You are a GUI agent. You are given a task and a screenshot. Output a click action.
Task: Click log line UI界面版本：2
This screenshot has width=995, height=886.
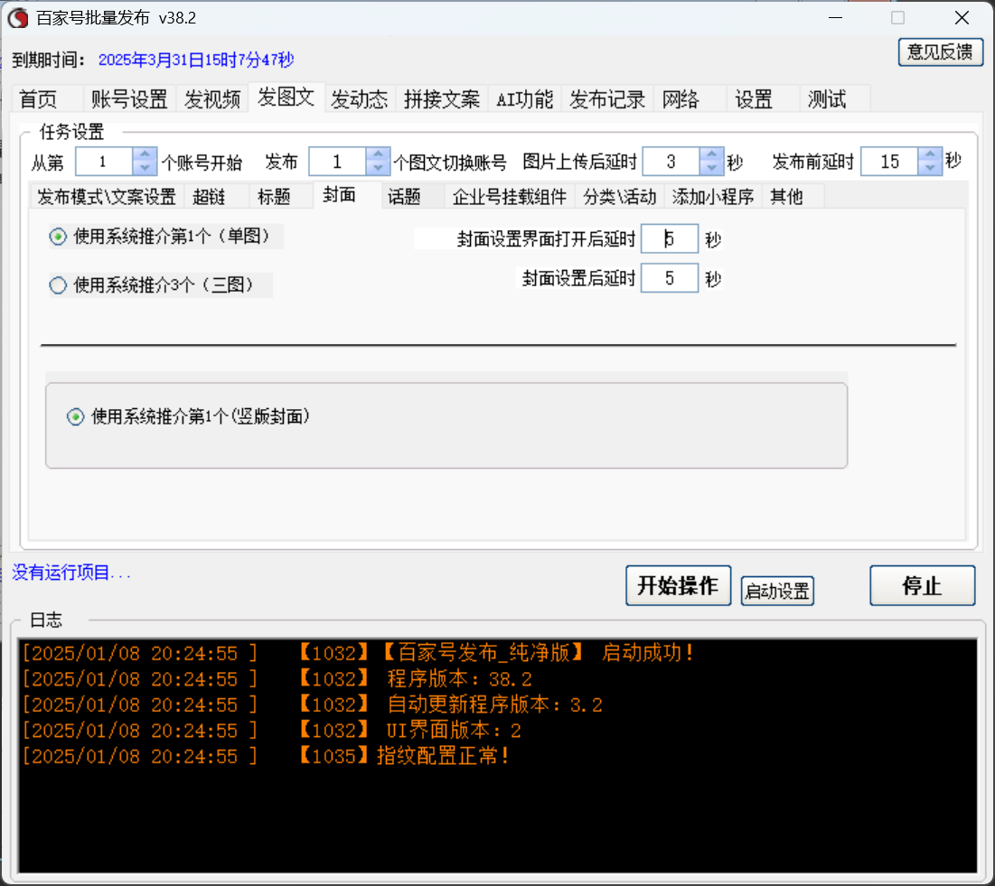click(x=272, y=730)
